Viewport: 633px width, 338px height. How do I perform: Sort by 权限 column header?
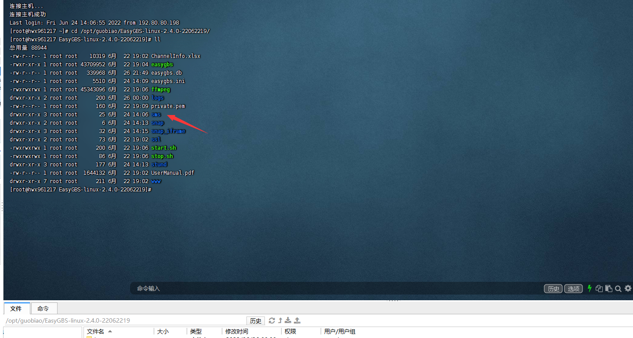[x=301, y=331]
